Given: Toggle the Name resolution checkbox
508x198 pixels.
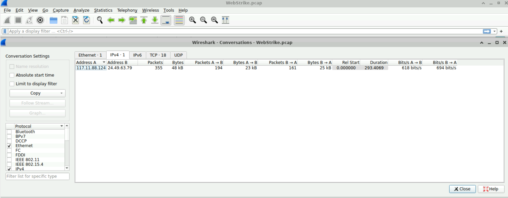Looking at the screenshot, I should 12,67.
